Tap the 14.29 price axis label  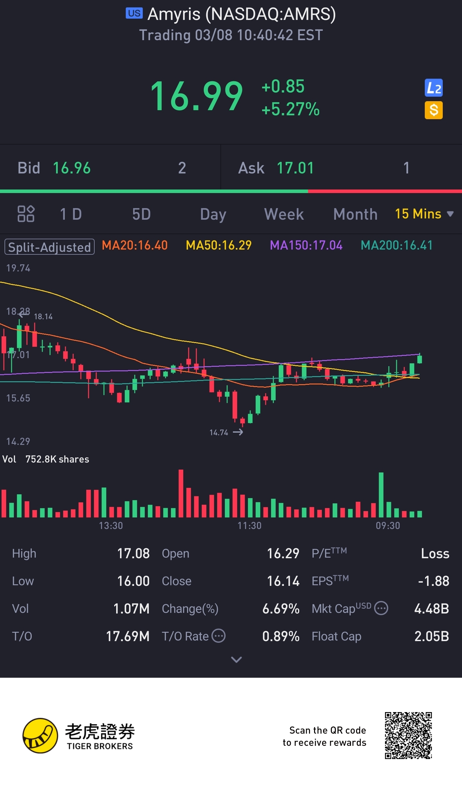click(x=18, y=441)
